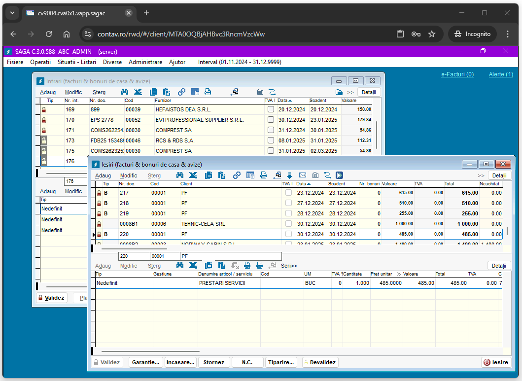Click the chain link icon in Iesiri toolbar
This screenshot has width=522, height=381.
pos(237,175)
